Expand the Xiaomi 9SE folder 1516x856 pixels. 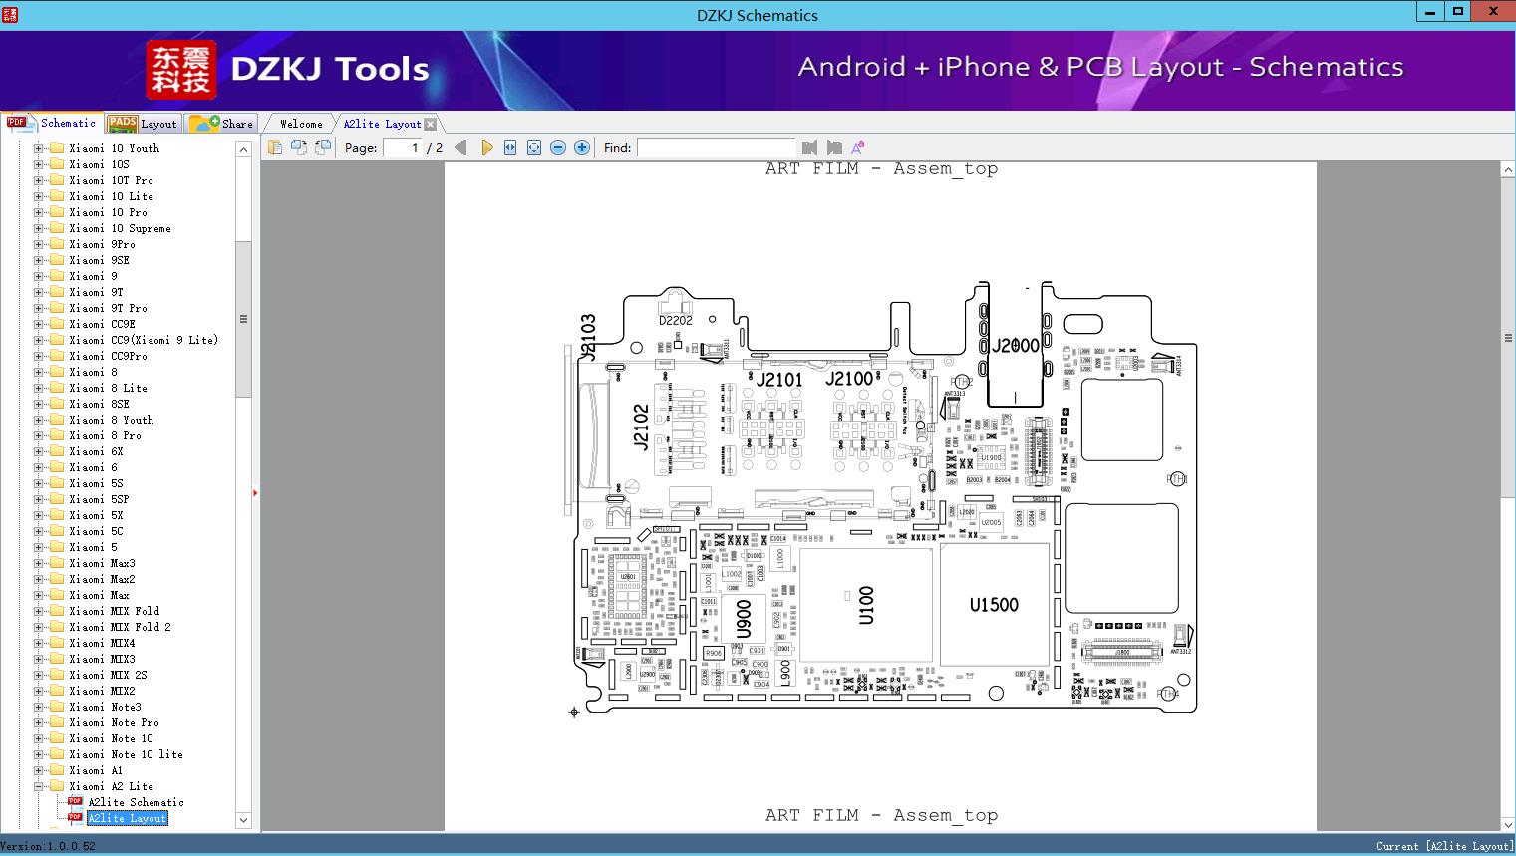point(38,260)
